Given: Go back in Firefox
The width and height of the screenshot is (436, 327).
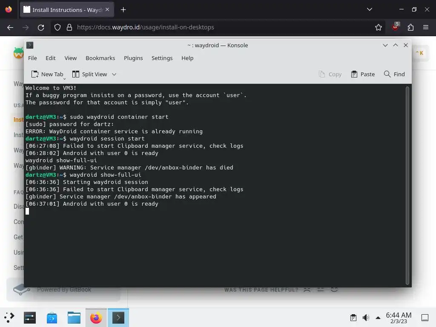Looking at the screenshot, I should [10, 27].
